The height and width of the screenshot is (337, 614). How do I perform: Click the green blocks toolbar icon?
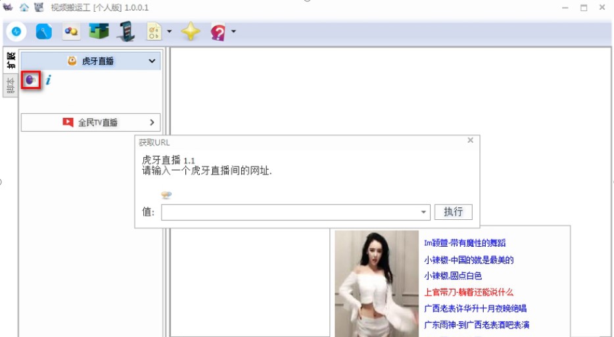coord(99,32)
